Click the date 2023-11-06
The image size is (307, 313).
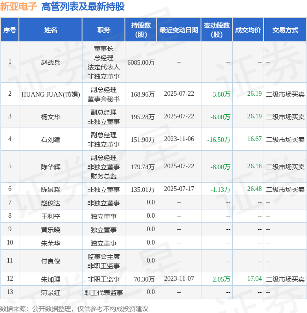(x=179, y=139)
